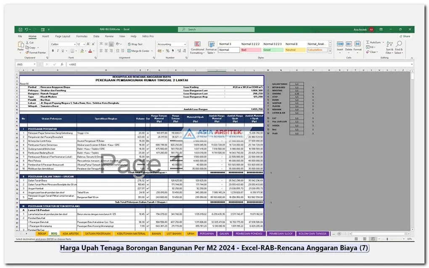This screenshot has width=429, height=268.
Task: Click the Copy command
Action: [x=31, y=48]
